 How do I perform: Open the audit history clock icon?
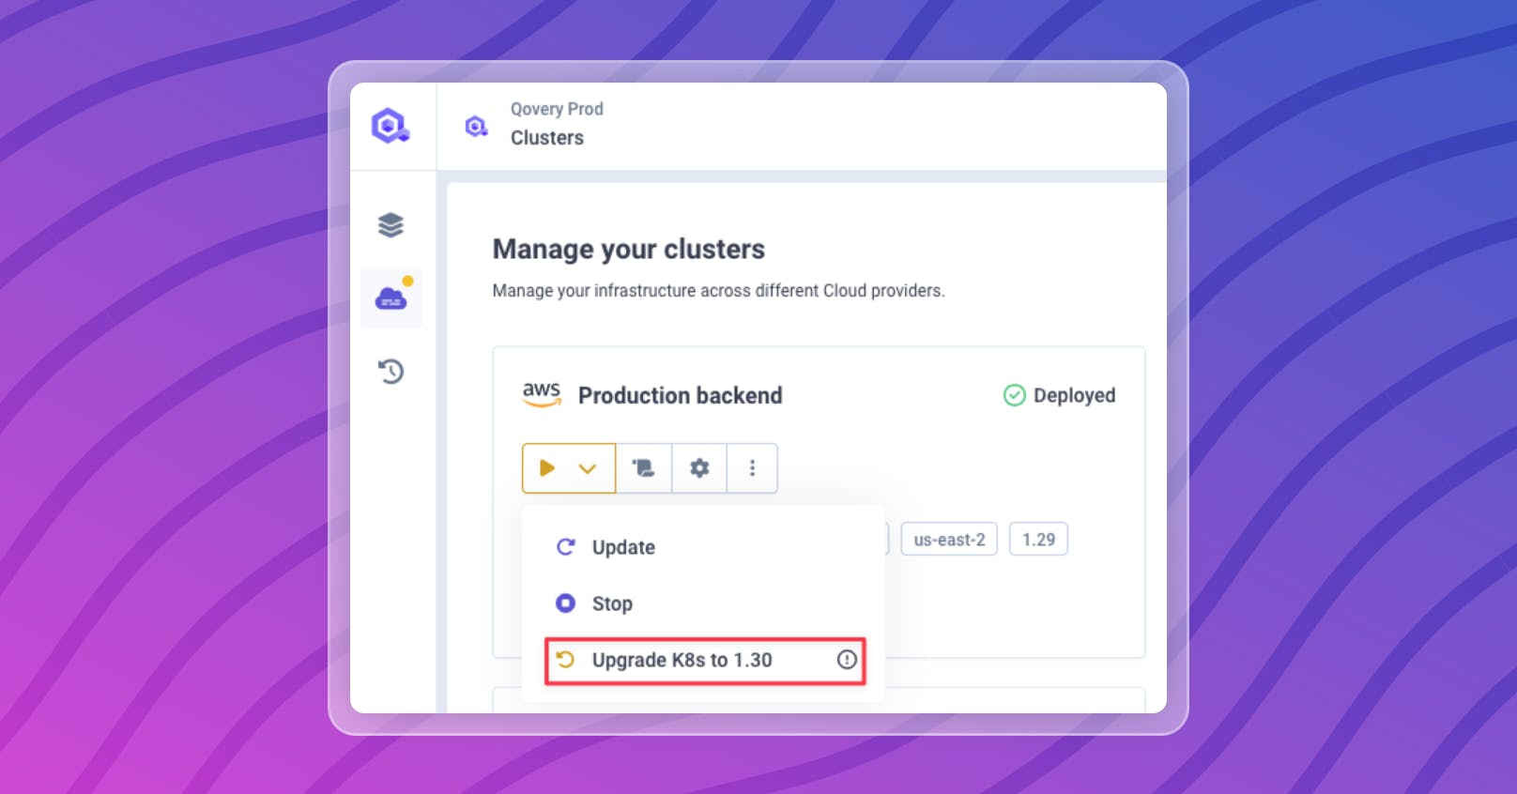[x=391, y=372]
